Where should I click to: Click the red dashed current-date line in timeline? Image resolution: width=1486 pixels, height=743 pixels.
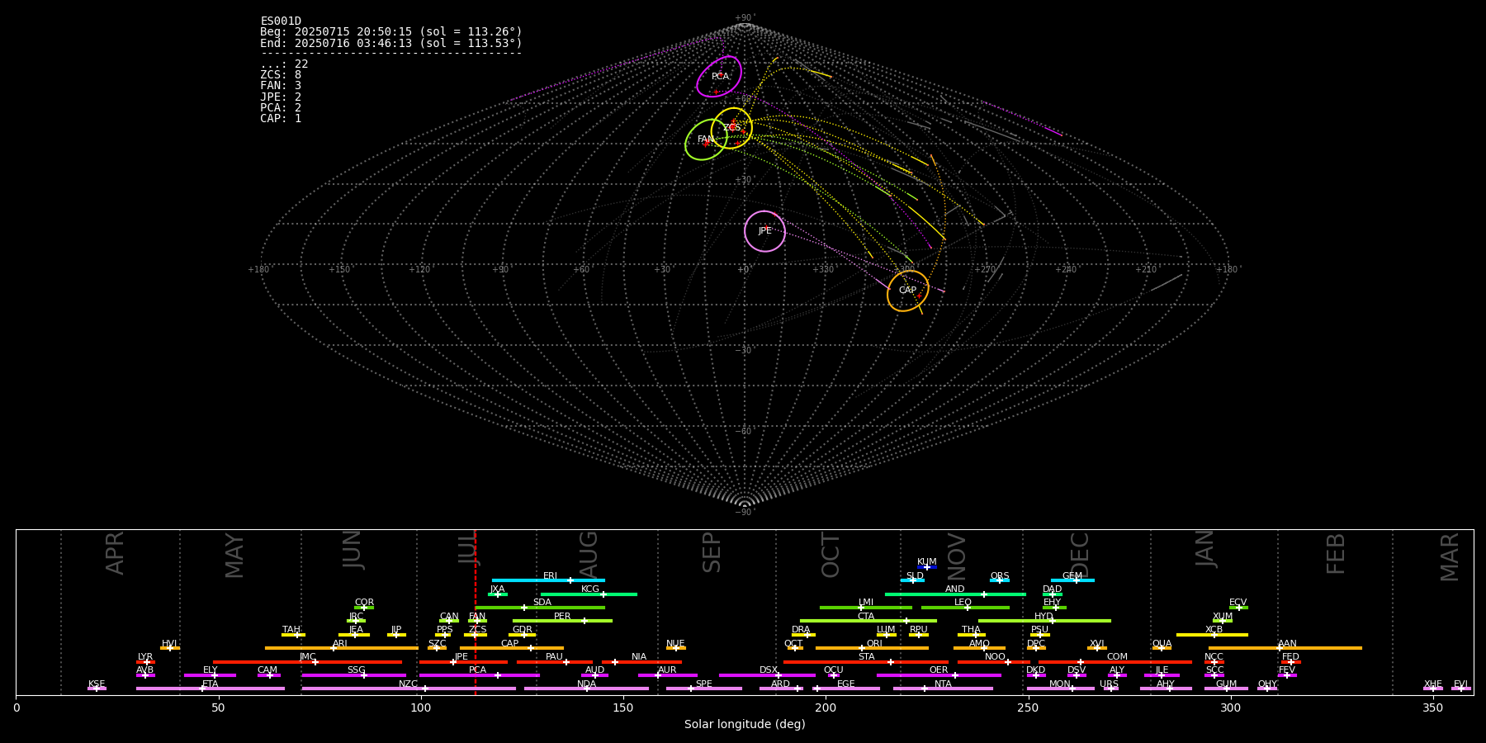[476, 612]
